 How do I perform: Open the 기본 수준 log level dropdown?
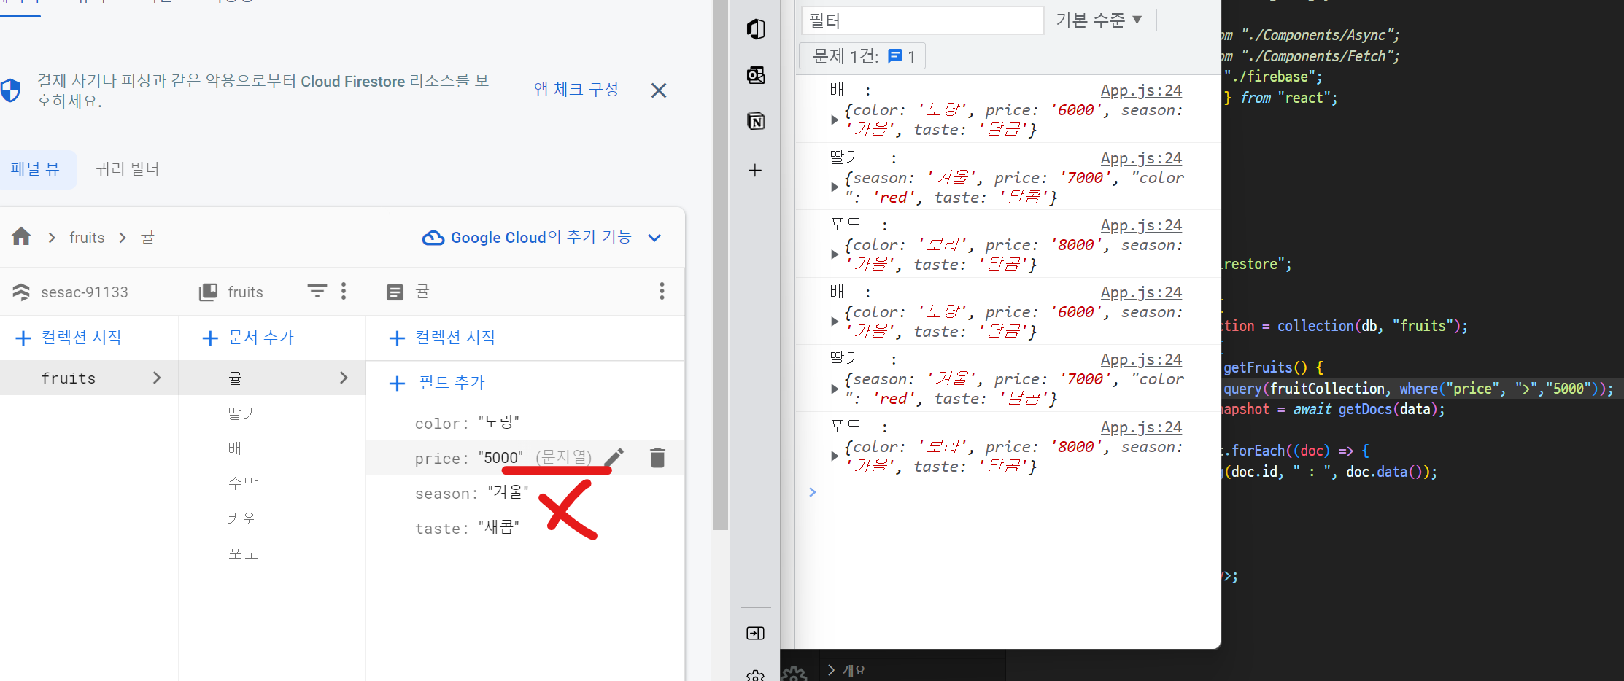[1098, 20]
